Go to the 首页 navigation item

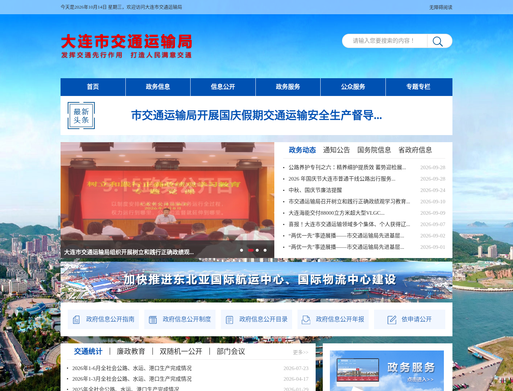pos(93,87)
